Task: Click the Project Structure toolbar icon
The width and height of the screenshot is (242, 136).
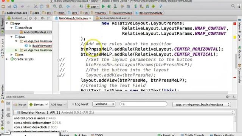Action: (128, 6)
